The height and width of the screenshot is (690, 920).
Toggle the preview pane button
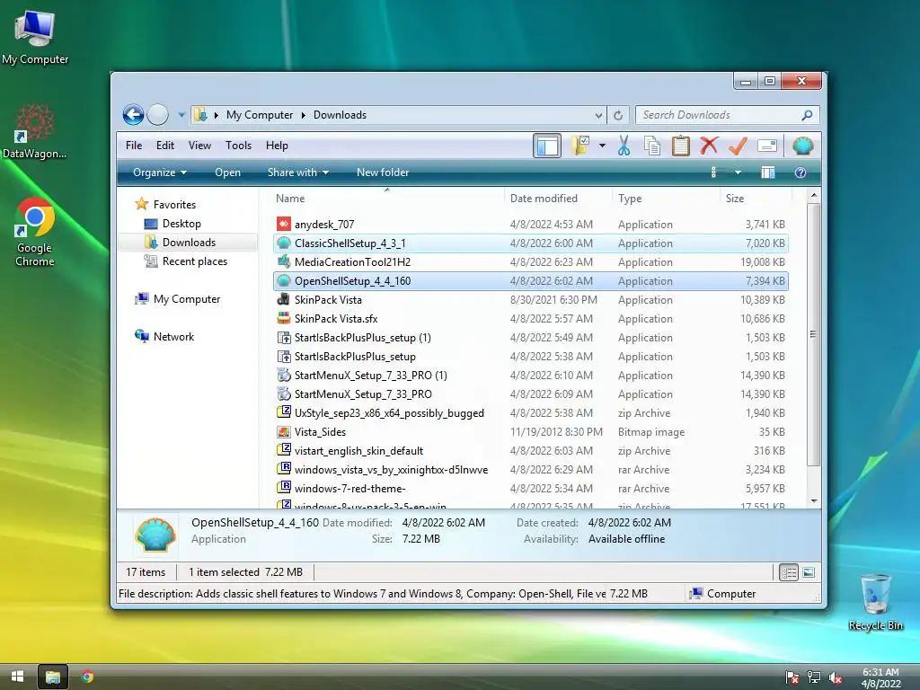(x=767, y=172)
